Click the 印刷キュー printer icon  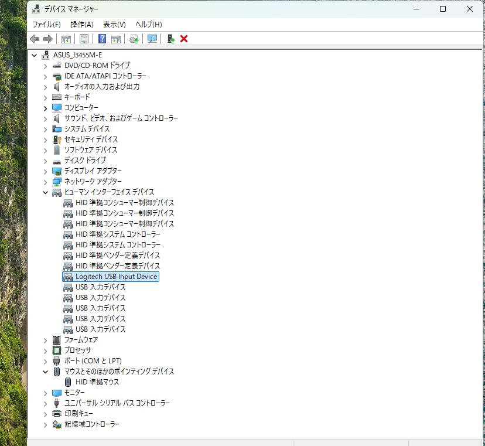[57, 414]
